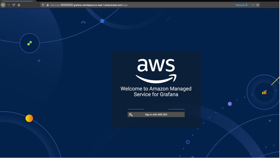Bookmark this page with the star icon
The image size is (280, 158).
pyautogui.click(x=258, y=5)
